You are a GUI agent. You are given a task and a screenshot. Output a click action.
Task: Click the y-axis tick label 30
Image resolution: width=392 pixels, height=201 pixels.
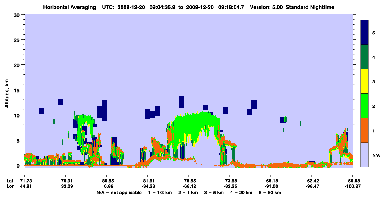[x=17, y=15]
